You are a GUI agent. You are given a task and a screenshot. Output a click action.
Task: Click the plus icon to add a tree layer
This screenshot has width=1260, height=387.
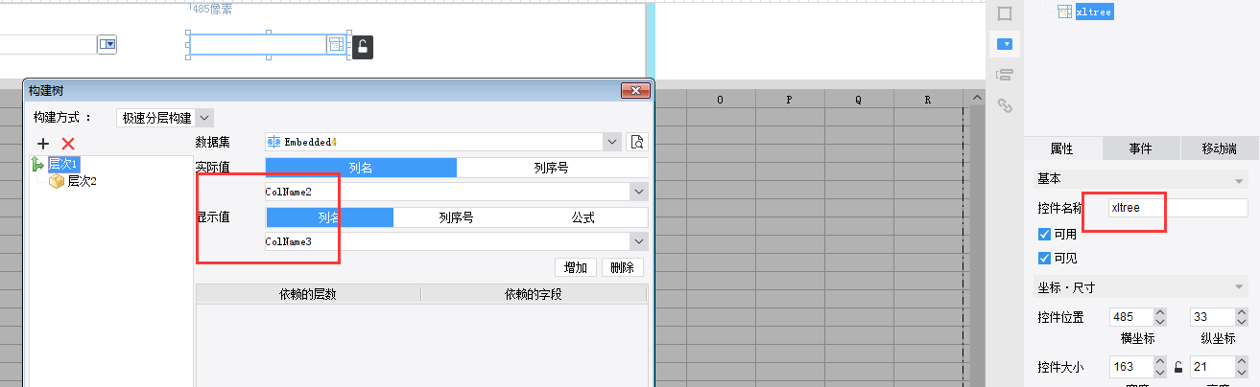tap(43, 143)
